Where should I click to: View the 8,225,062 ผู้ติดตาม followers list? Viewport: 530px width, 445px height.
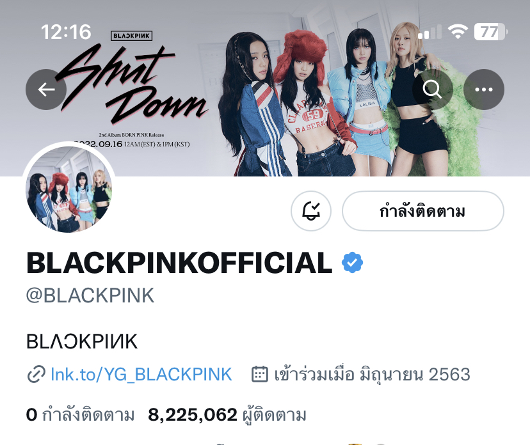point(227,415)
